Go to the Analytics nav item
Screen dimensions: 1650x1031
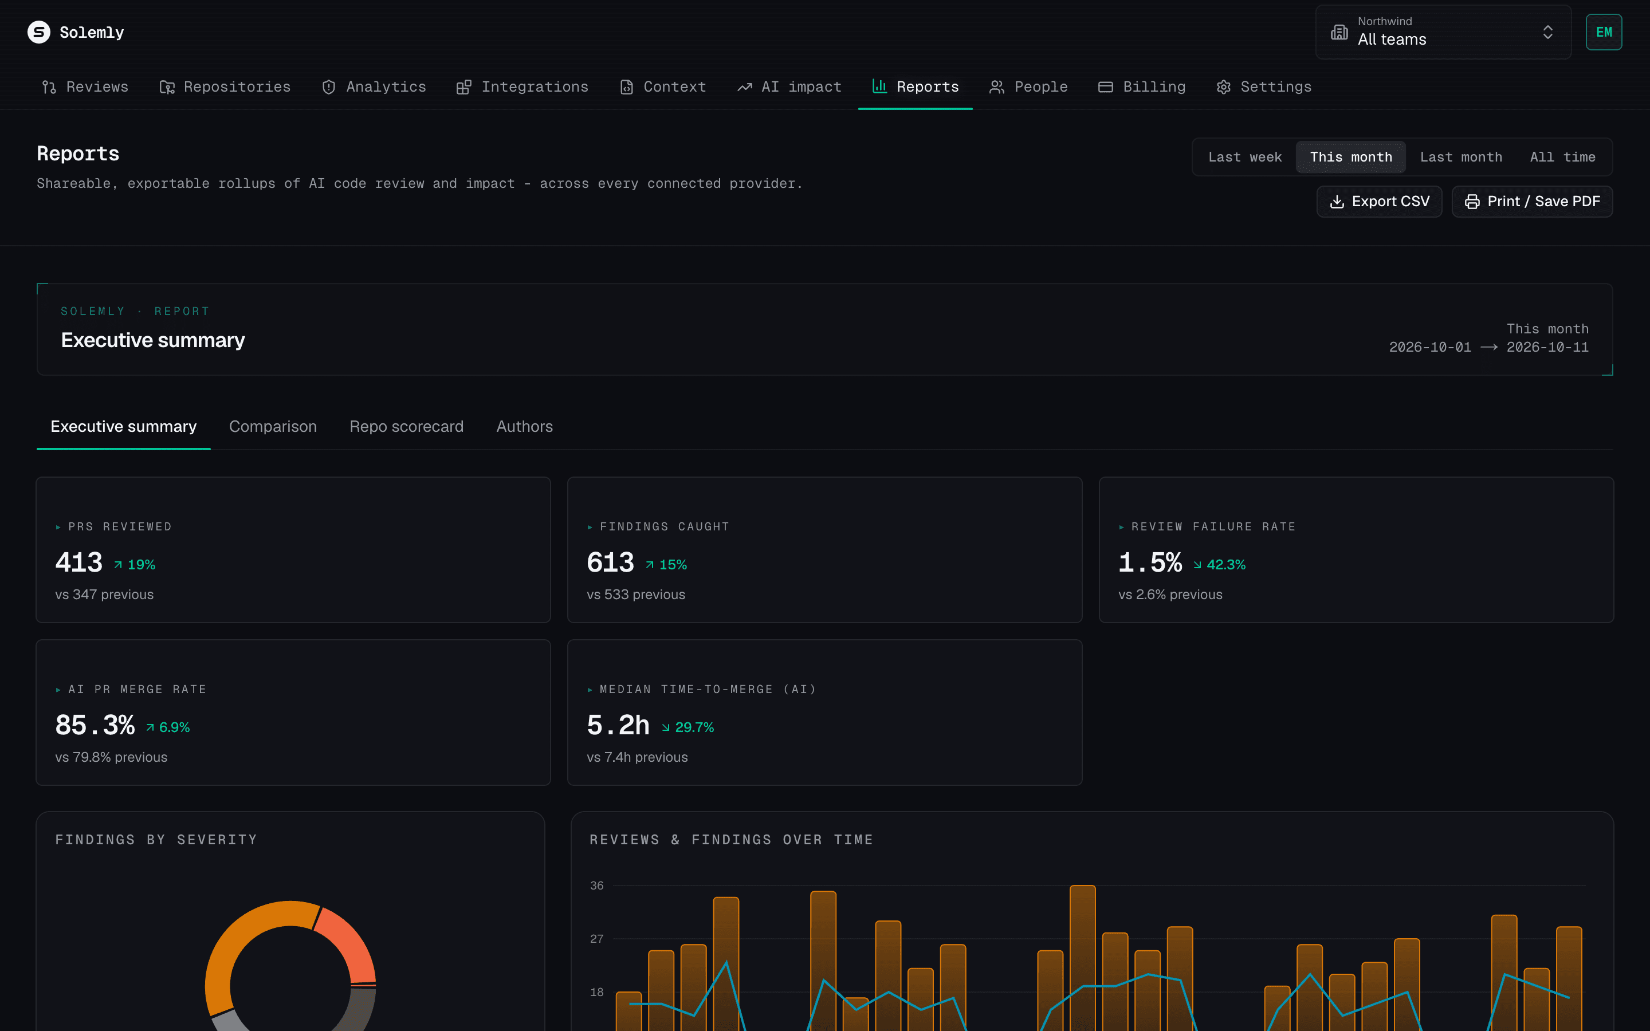click(374, 87)
